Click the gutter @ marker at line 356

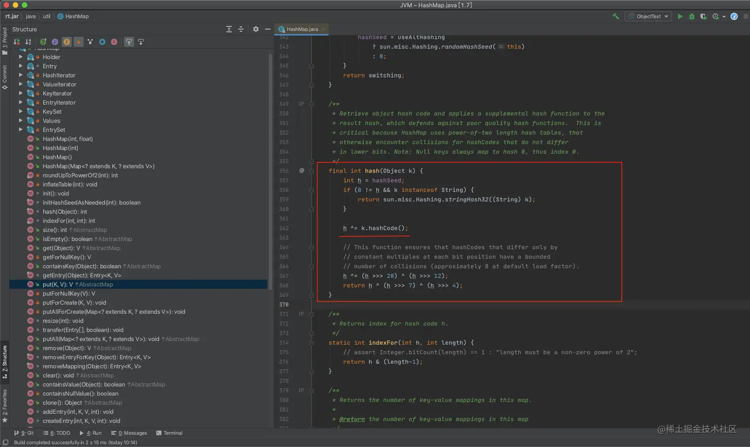[x=302, y=171]
